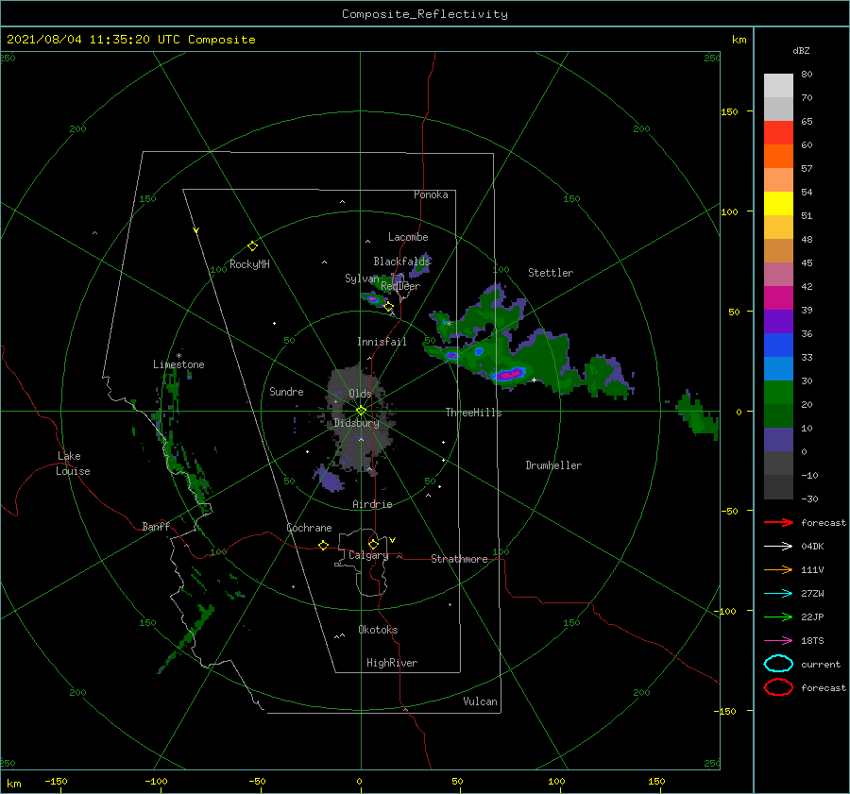Viewport: 850px width, 794px height.
Task: Click the Blackfalds city label
Action: (401, 262)
